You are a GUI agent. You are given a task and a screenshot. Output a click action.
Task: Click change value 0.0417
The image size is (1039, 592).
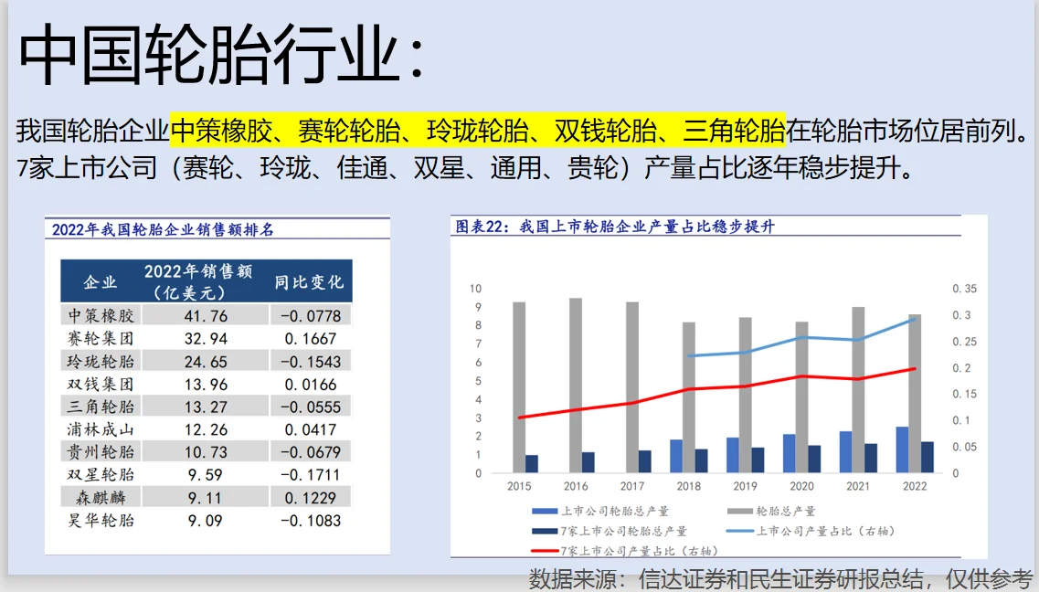[x=311, y=429]
